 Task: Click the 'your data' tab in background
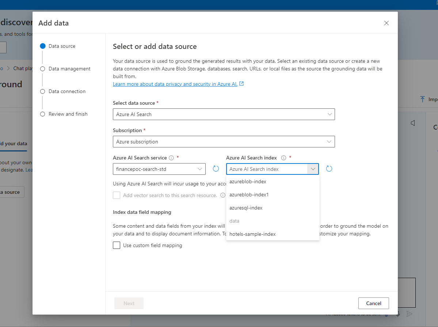coord(14,144)
